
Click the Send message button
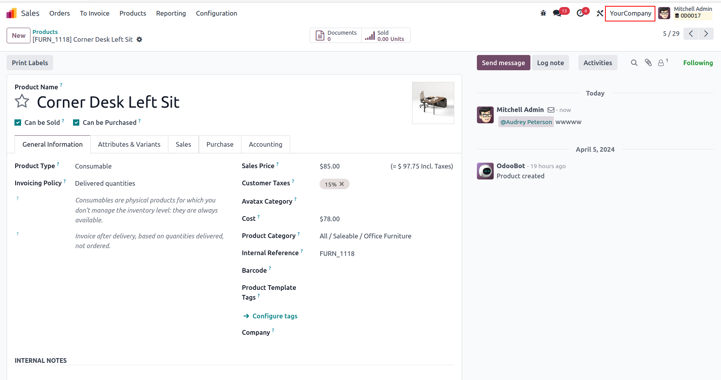(503, 63)
